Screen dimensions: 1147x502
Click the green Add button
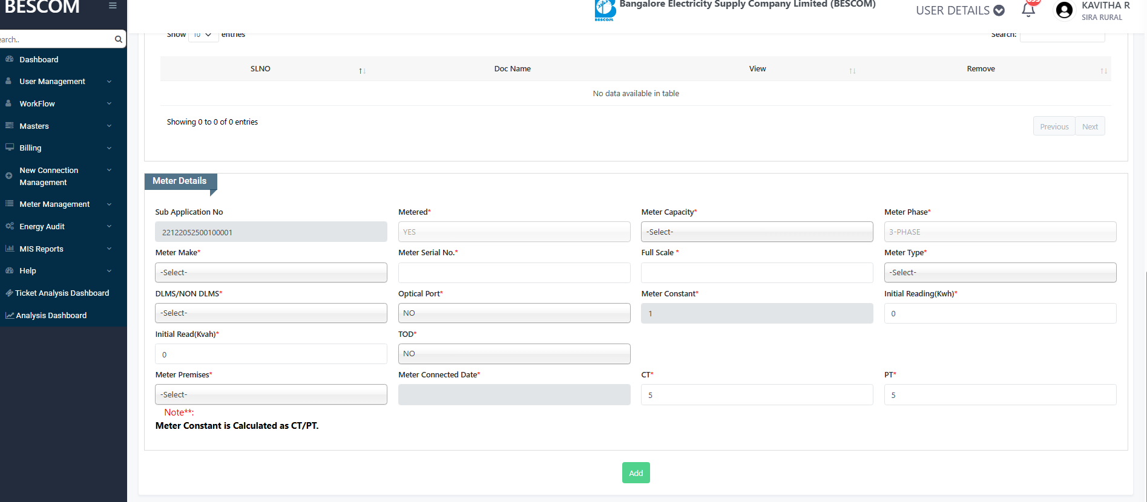tap(636, 473)
